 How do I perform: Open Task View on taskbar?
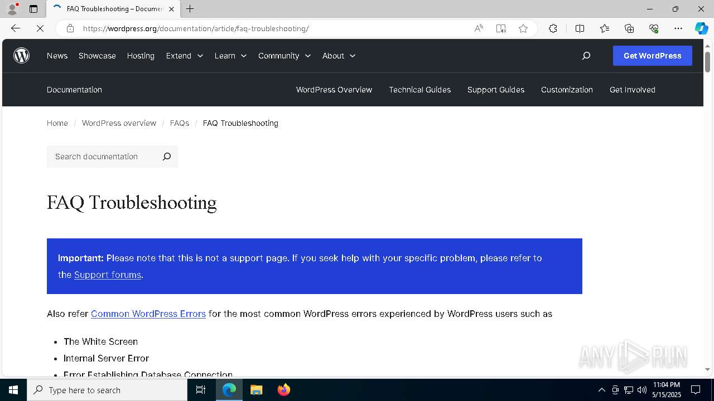tap(201, 390)
